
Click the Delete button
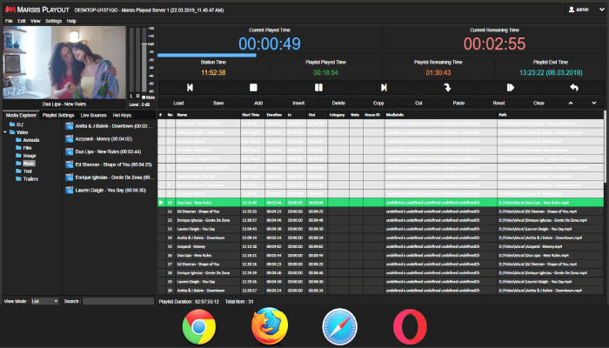tap(338, 103)
